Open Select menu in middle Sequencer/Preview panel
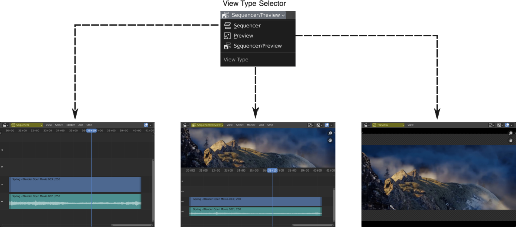The image size is (516, 227). [x=240, y=125]
